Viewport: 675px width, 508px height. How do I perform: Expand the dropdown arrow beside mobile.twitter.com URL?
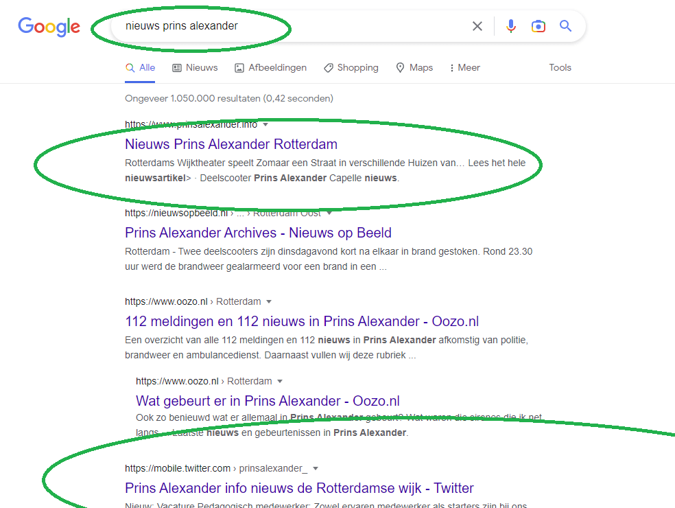316,469
